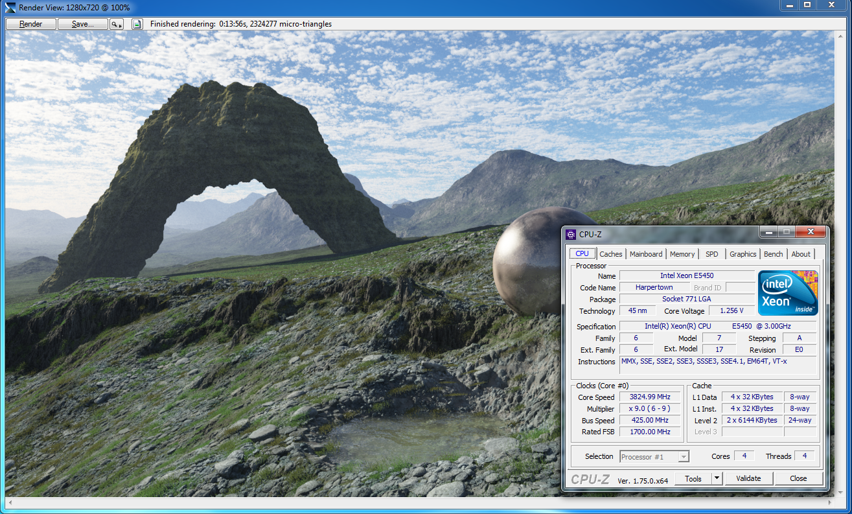The image size is (852, 514).
Task: Click the Terragen icon in Render View title bar
Action: click(10, 7)
